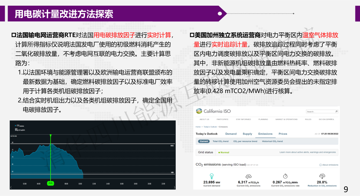This screenshot has height=196, width=360.
Task: Click the left arrow on RTE chart
Action: 11,188
